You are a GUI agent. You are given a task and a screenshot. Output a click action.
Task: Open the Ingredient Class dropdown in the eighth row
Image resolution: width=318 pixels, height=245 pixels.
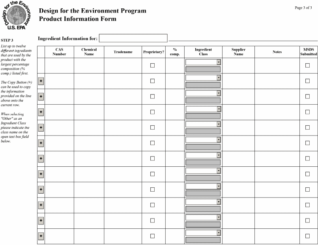coord(219,171)
